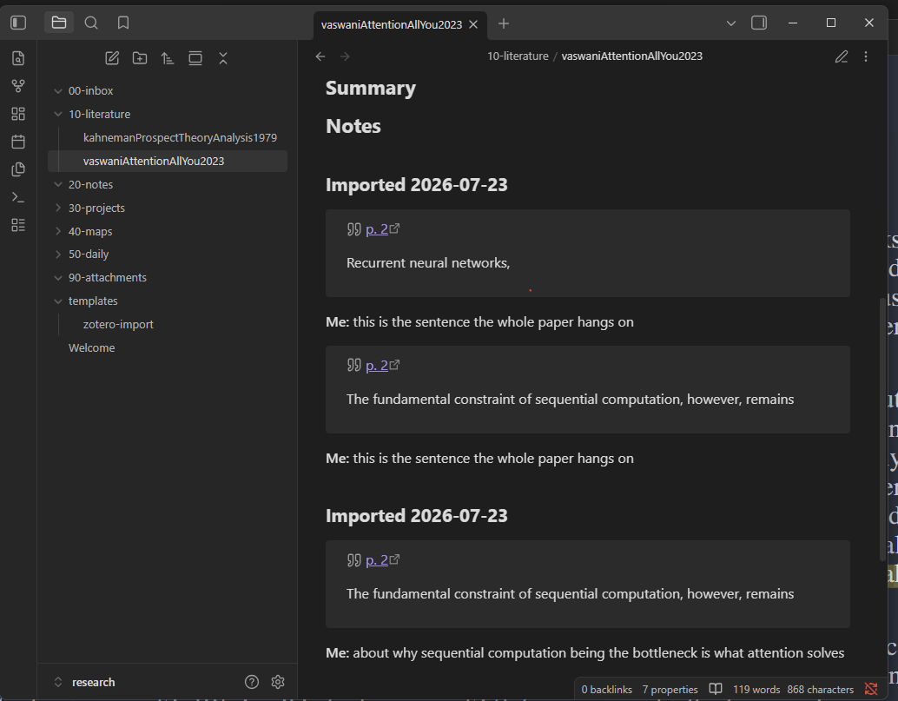Select vaswaniAttentionAllYou2023 in file tree
The height and width of the screenshot is (701, 898).
coord(168,161)
